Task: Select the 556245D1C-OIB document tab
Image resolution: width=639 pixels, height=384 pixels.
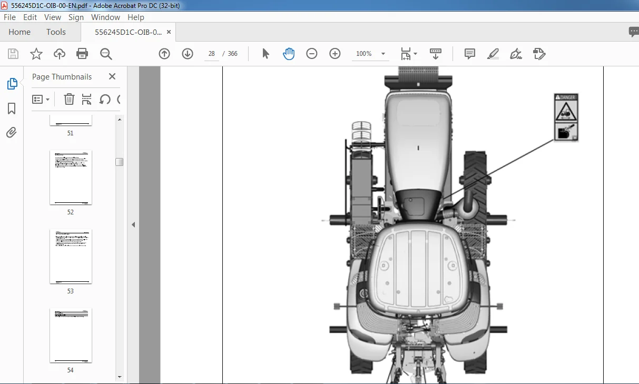Action: (x=128, y=32)
